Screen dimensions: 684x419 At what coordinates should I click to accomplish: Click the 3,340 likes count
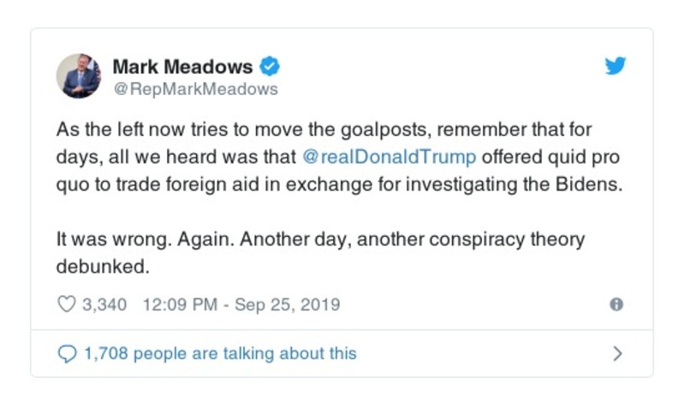coord(104,304)
